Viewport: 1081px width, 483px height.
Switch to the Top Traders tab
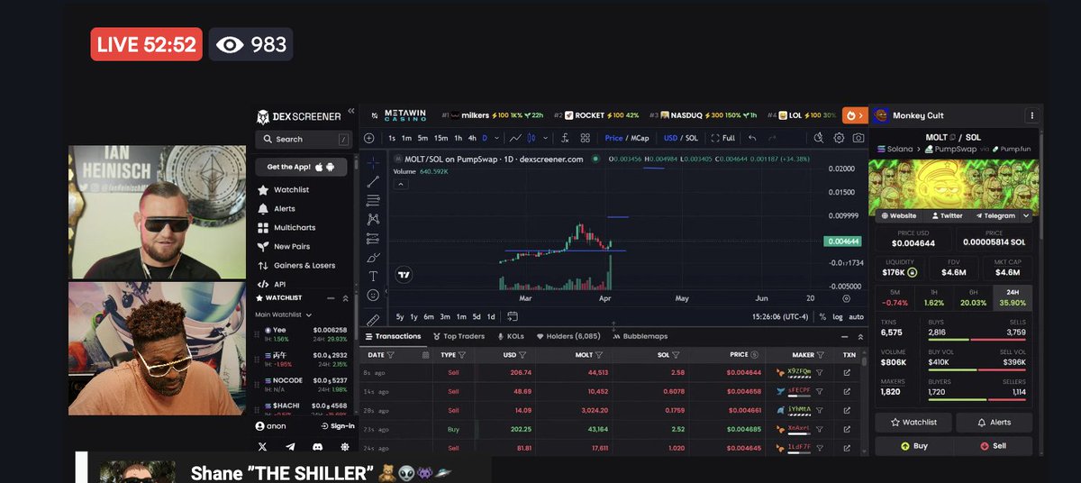tap(459, 336)
